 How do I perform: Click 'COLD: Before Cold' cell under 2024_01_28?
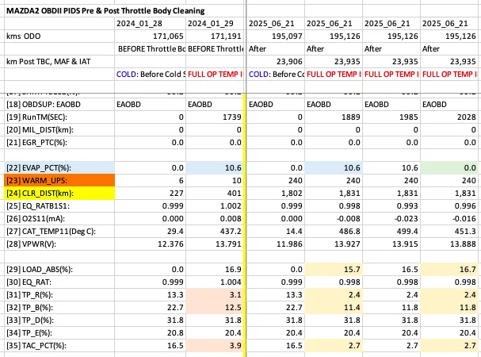(150, 74)
